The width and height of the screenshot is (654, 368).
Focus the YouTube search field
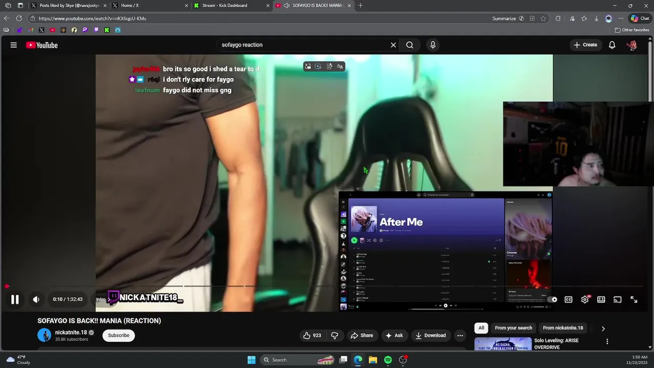(304, 45)
